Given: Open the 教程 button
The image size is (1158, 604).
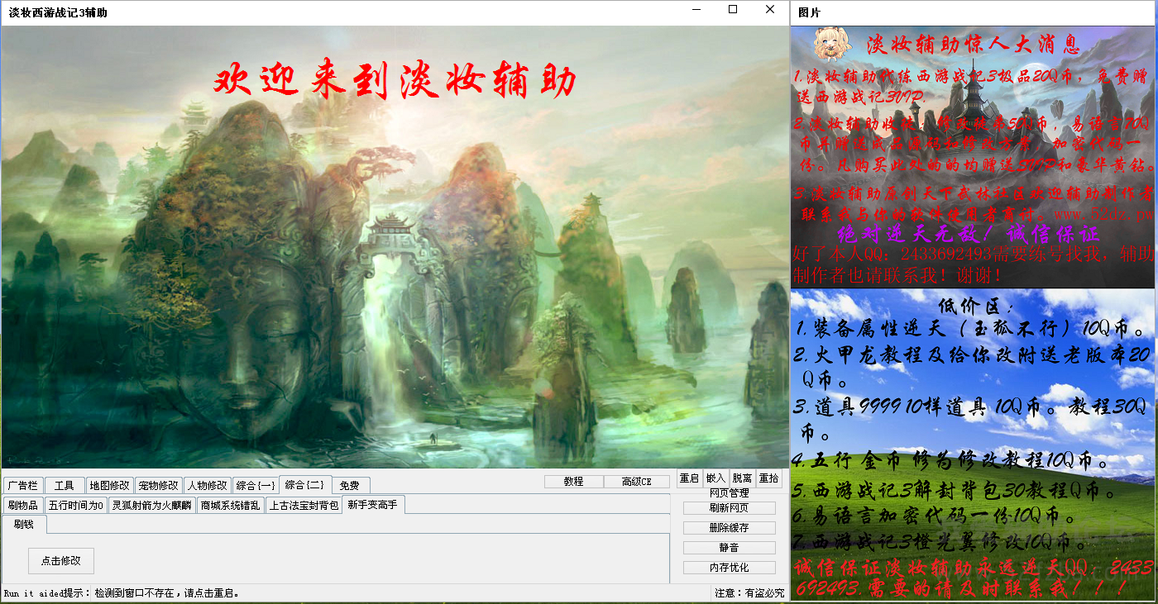Looking at the screenshot, I should pos(574,482).
